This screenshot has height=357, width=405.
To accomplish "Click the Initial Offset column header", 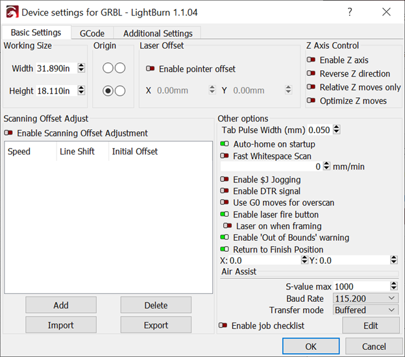I will click(160, 151).
